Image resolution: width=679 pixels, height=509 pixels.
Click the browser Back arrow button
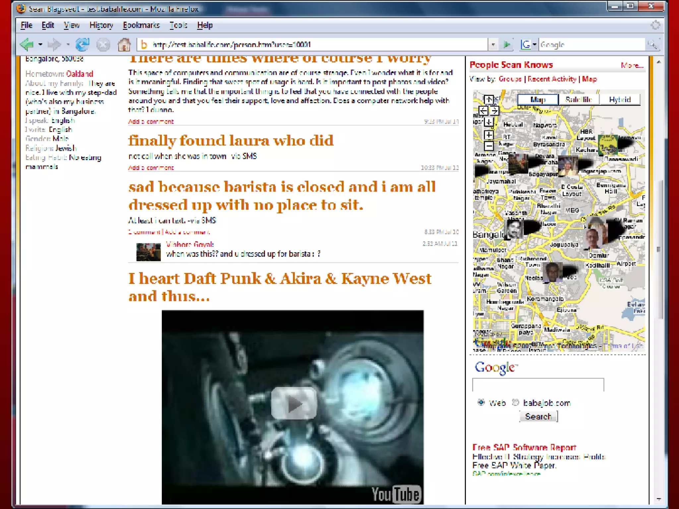(x=27, y=44)
